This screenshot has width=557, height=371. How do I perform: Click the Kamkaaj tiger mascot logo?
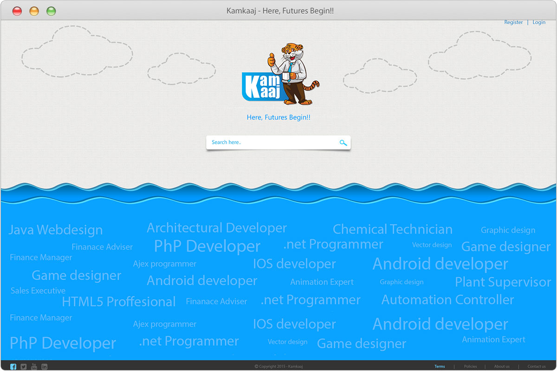[281, 74]
